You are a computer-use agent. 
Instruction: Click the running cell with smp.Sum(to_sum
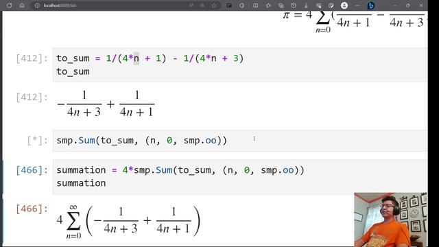239,141
